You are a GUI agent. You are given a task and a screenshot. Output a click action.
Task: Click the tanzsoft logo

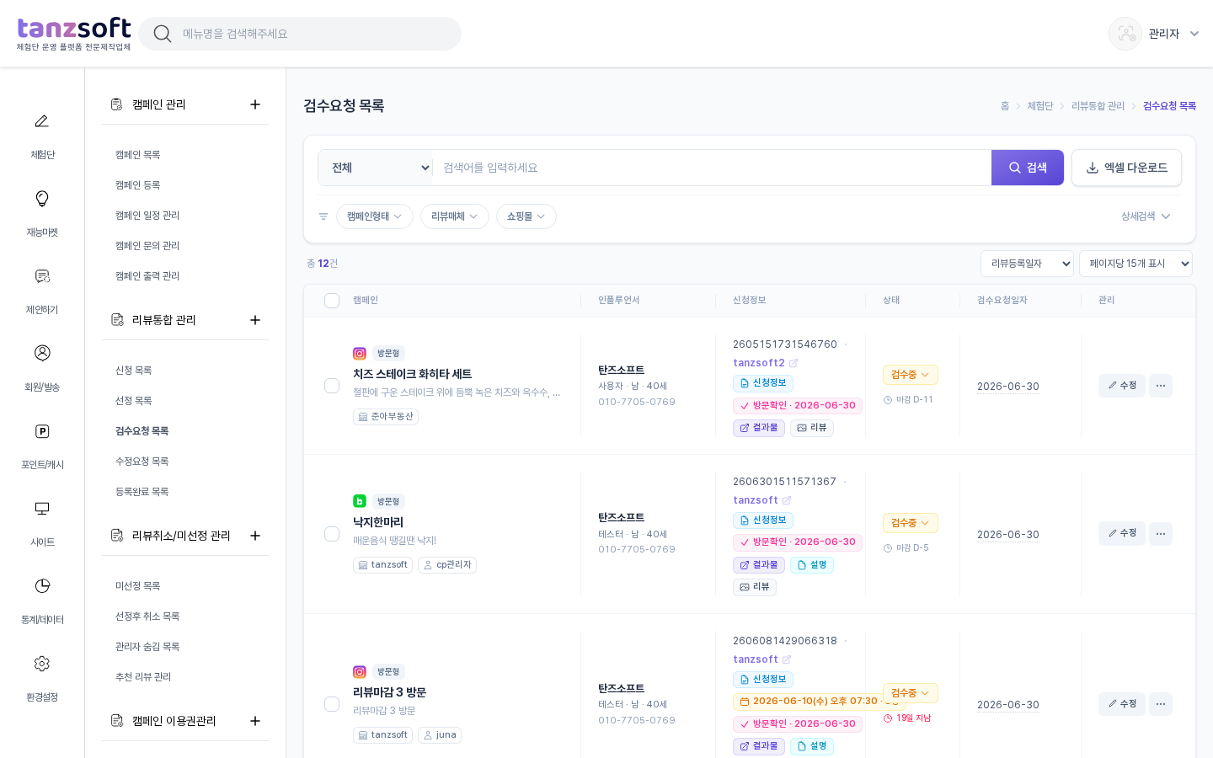coord(74,34)
